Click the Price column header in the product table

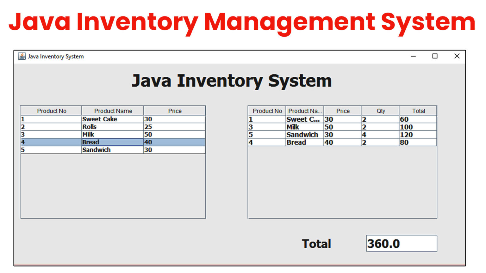tap(175, 111)
